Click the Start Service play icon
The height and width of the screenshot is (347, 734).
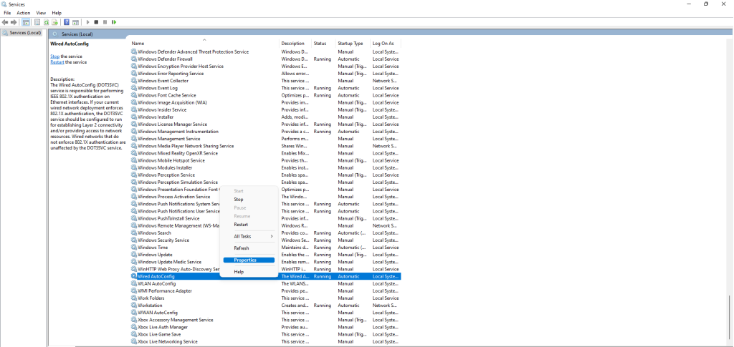pos(87,22)
